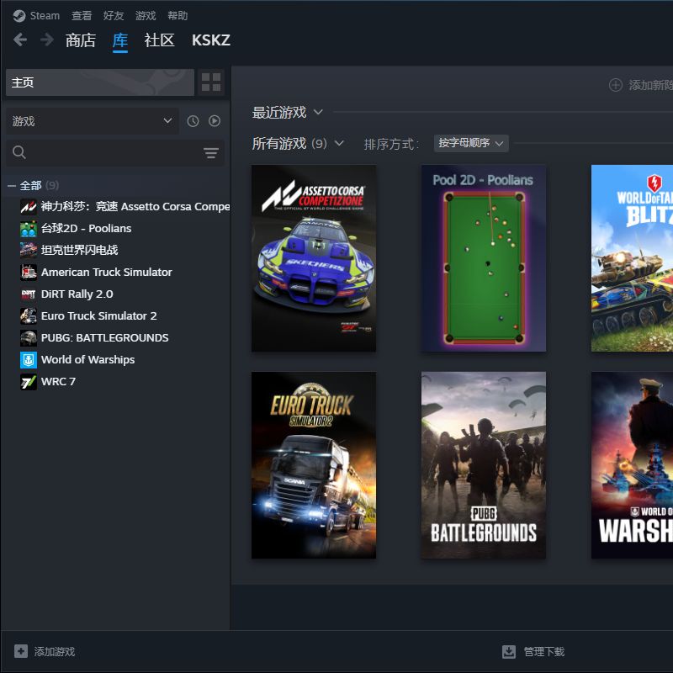Open the 按字母顺序 sort dropdown

[x=471, y=143]
